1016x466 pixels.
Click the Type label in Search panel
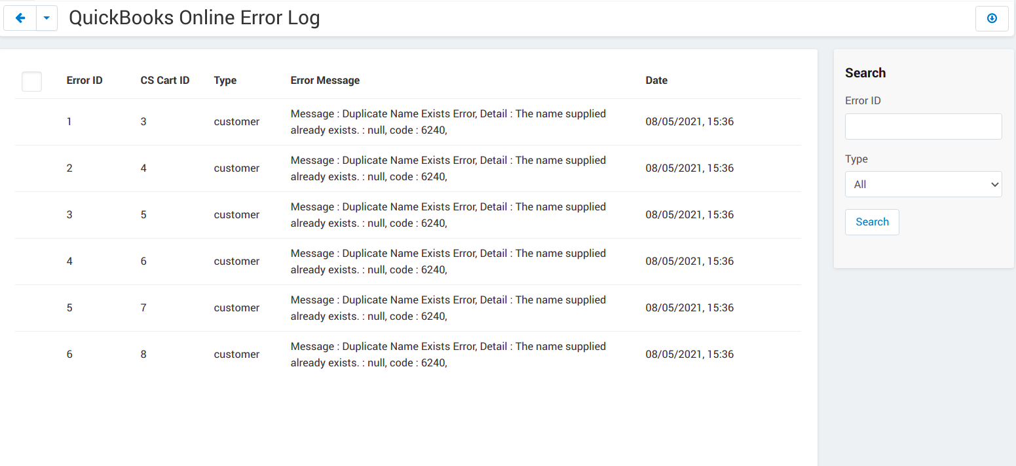coord(856,159)
